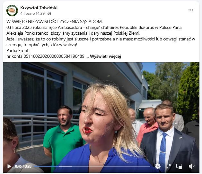Open Krzysztof Tołwiński's profile picture
The height and width of the screenshot is (174, 202).
[12, 11]
